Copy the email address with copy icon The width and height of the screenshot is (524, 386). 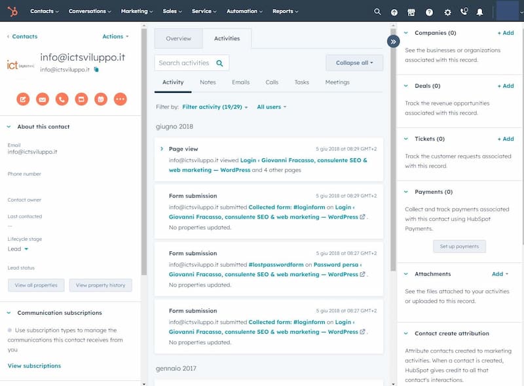pyautogui.click(x=96, y=69)
